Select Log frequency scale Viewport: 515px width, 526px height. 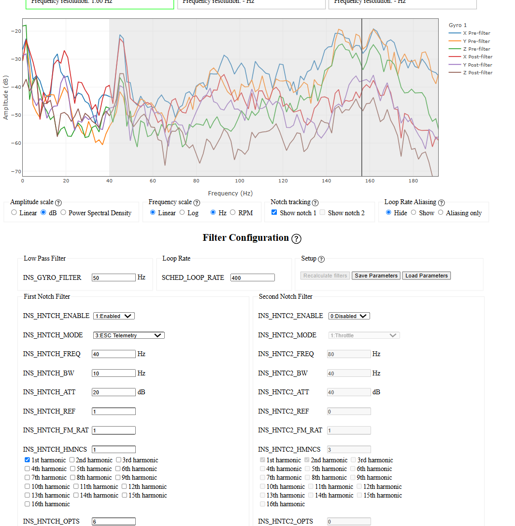point(182,212)
